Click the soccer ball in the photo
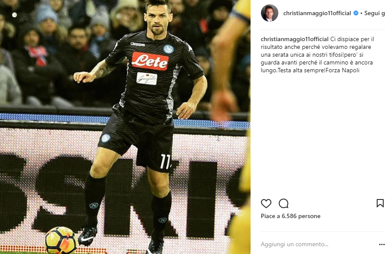388x254 pixels. [x=61, y=241]
